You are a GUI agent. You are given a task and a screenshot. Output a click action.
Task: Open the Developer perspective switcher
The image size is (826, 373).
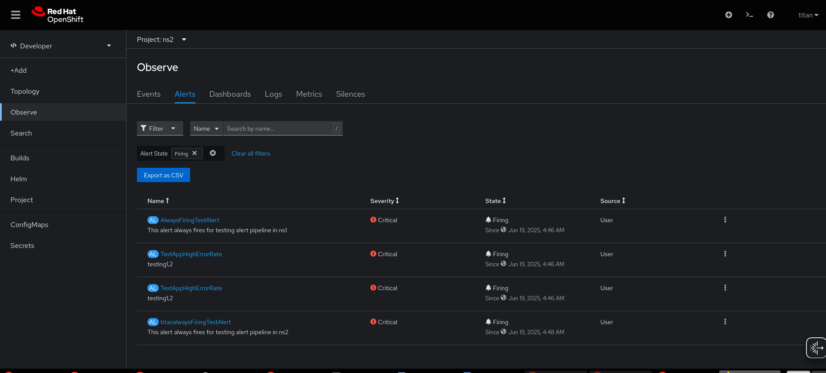61,46
